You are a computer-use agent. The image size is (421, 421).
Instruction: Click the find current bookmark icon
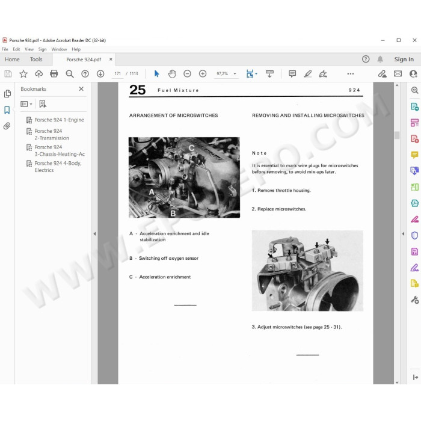pos(43,104)
